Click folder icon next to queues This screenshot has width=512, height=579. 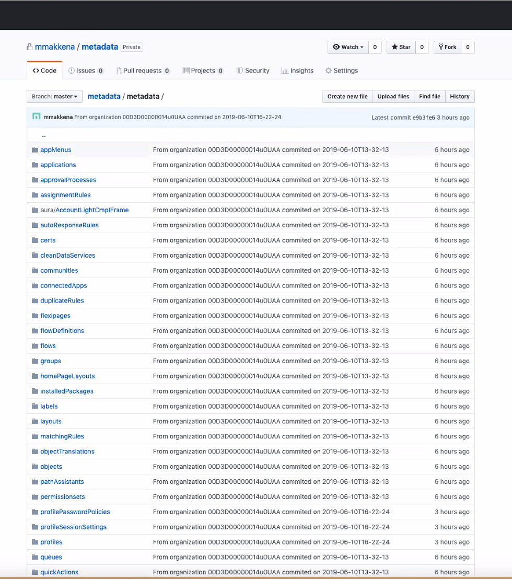coord(35,557)
